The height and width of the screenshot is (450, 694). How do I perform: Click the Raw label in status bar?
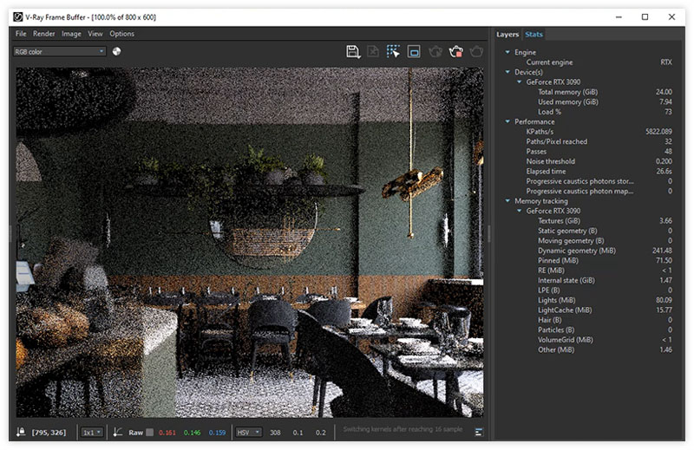click(136, 433)
